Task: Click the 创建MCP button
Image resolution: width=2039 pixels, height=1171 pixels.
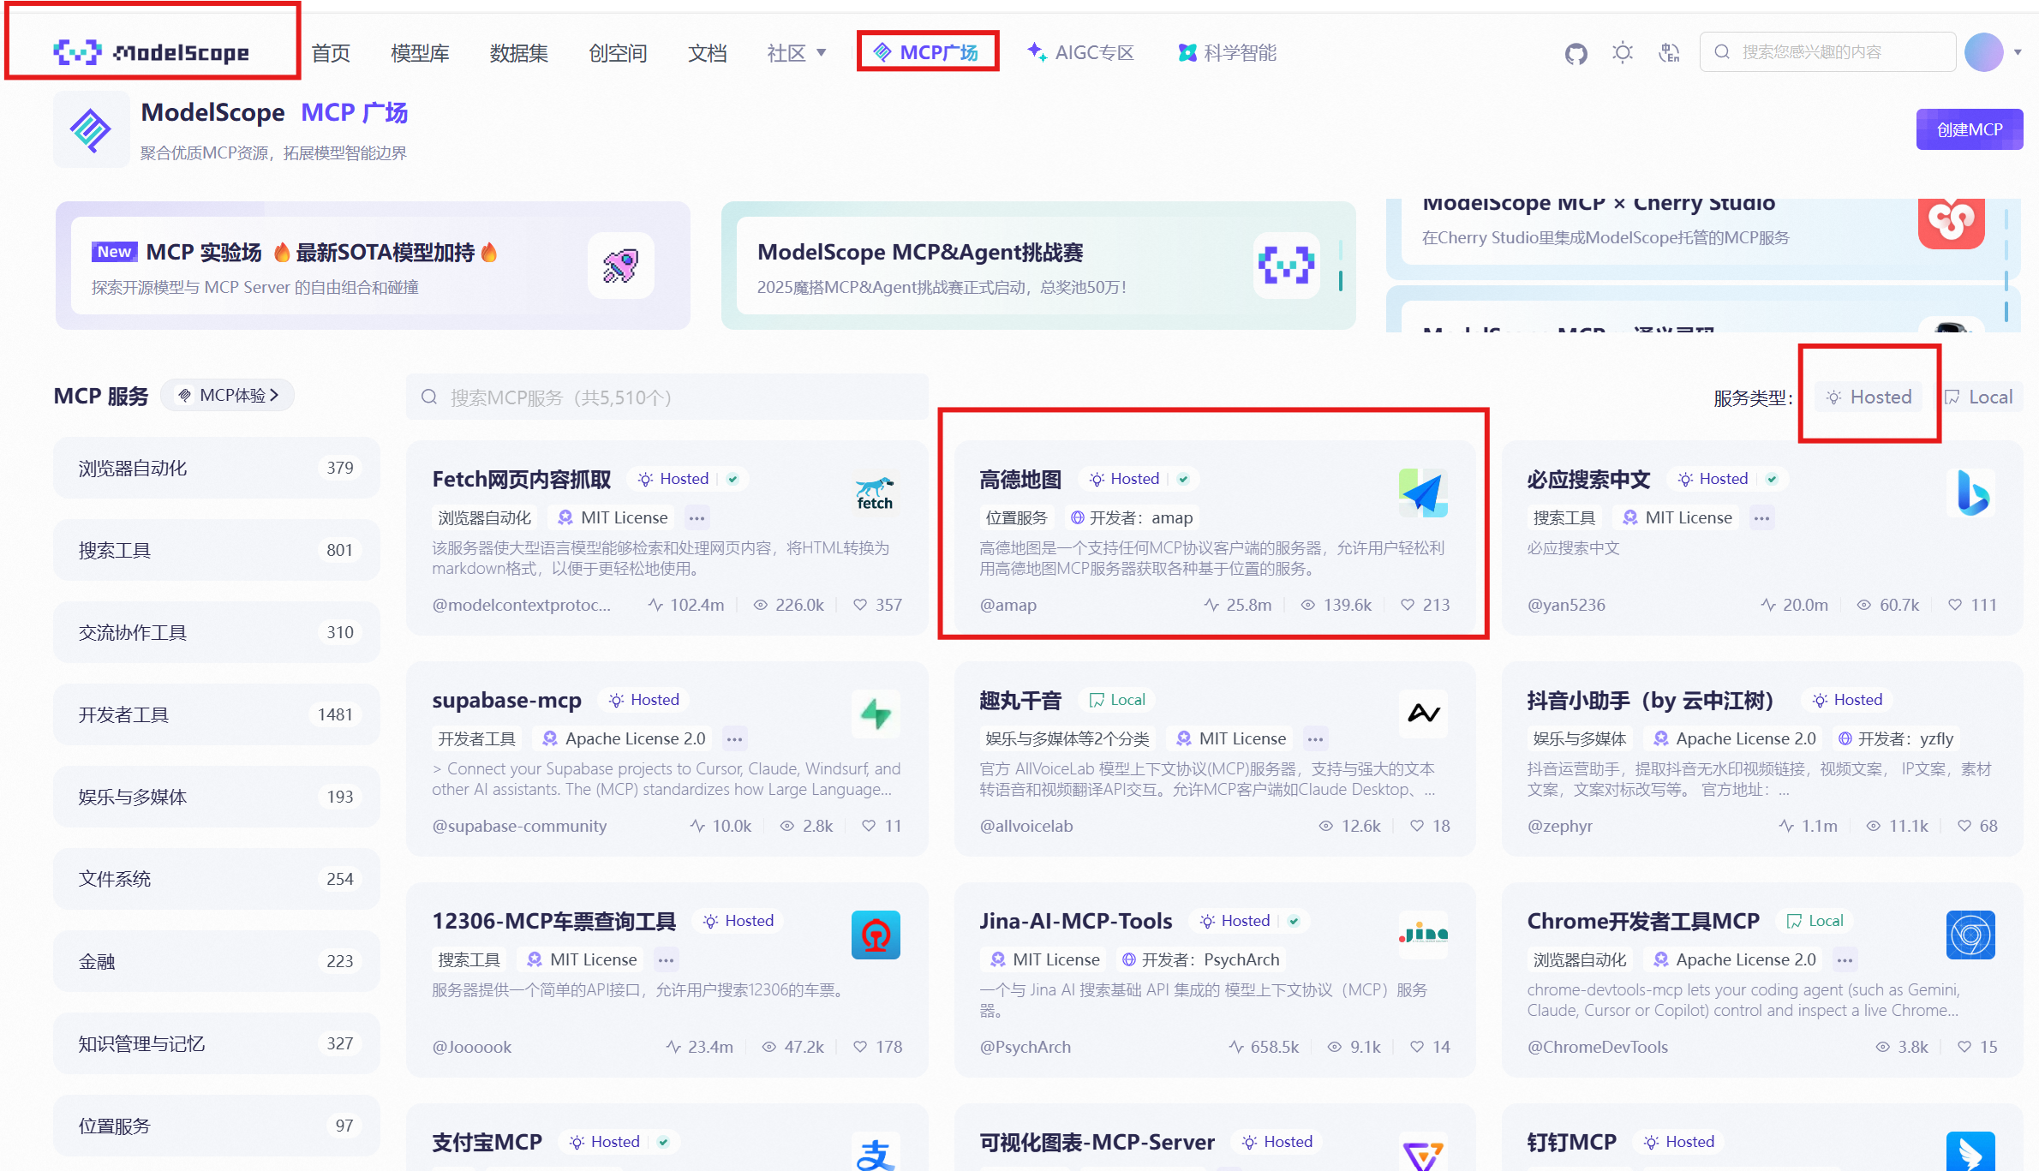Action: click(1969, 128)
